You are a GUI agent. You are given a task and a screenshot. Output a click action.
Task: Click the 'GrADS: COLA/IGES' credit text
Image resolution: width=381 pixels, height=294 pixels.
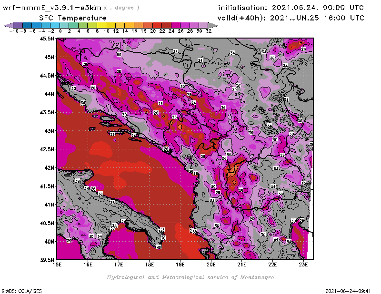tap(21, 291)
